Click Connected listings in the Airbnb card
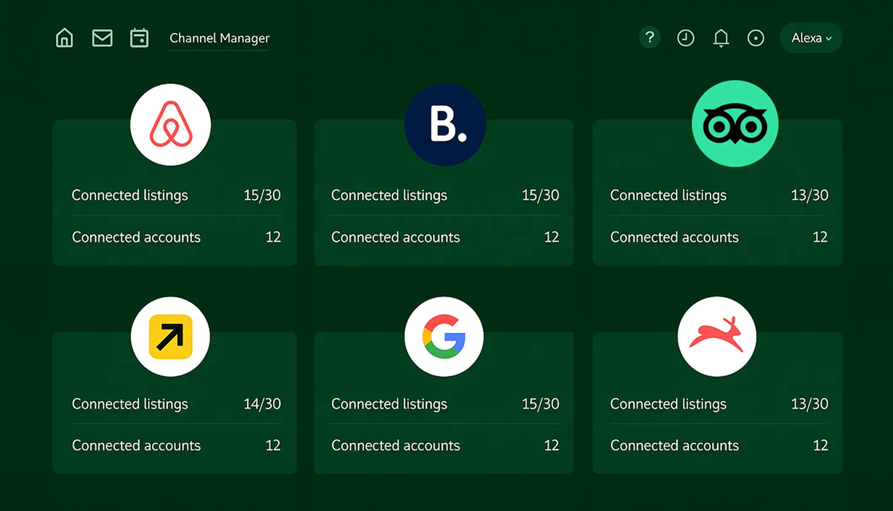The width and height of the screenshot is (893, 511). click(130, 196)
